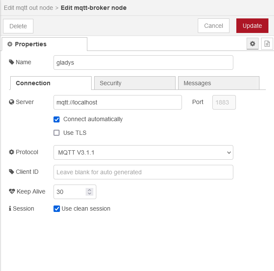This screenshot has width=274, height=271.
Task: Enable the Use TLS checkbox
Action: click(57, 133)
